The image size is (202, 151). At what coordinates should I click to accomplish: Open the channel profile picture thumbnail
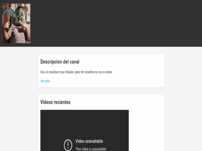16,23
